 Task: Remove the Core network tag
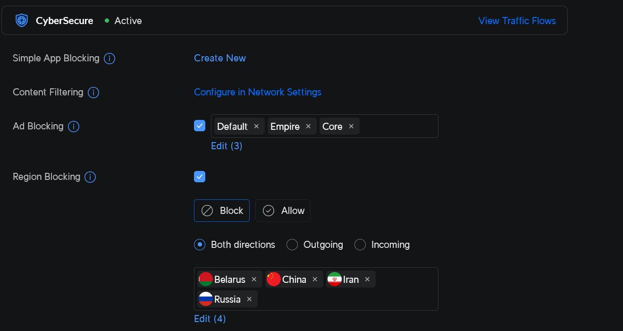[351, 127]
